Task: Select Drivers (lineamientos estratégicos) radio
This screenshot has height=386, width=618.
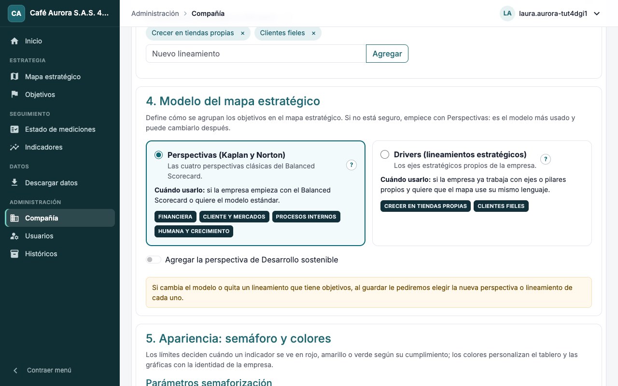Action: [385, 154]
